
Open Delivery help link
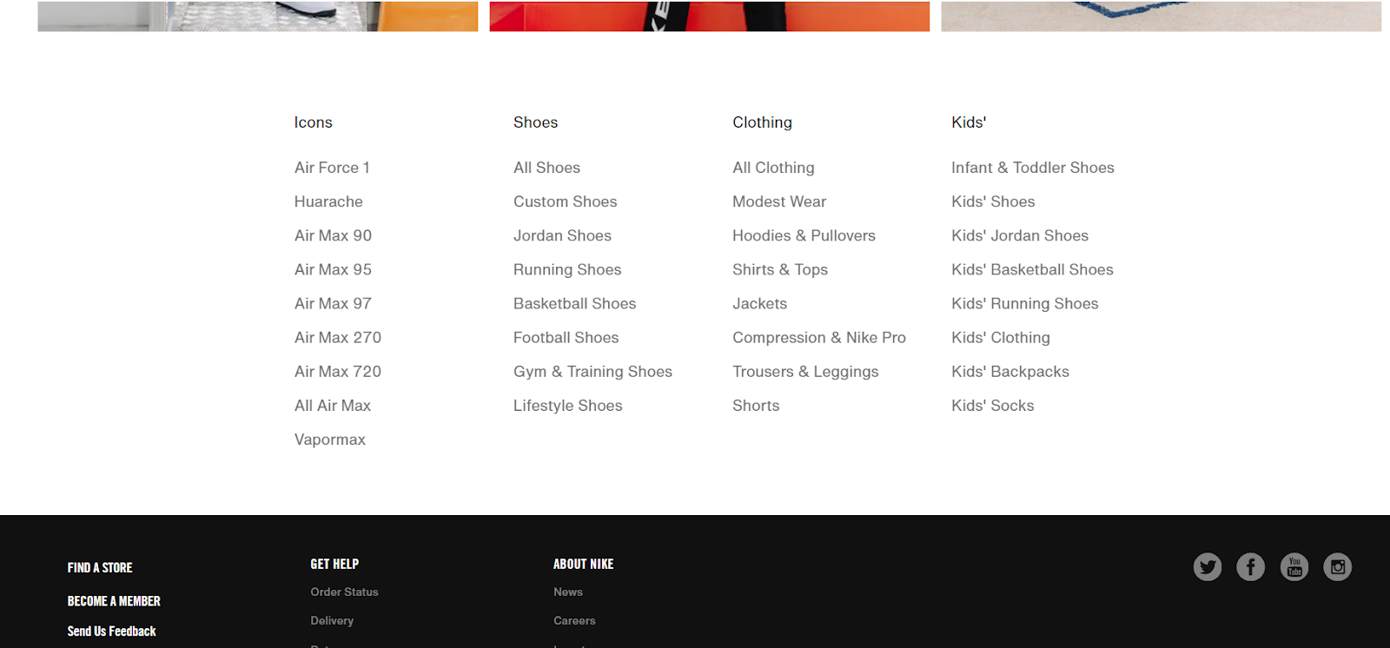pyautogui.click(x=332, y=620)
